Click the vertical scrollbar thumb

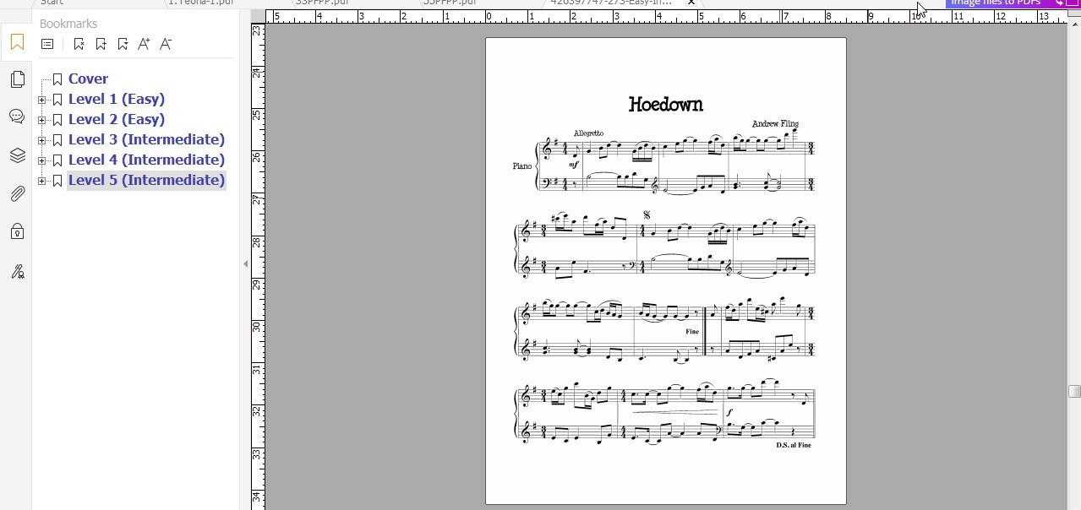pos(1074,391)
